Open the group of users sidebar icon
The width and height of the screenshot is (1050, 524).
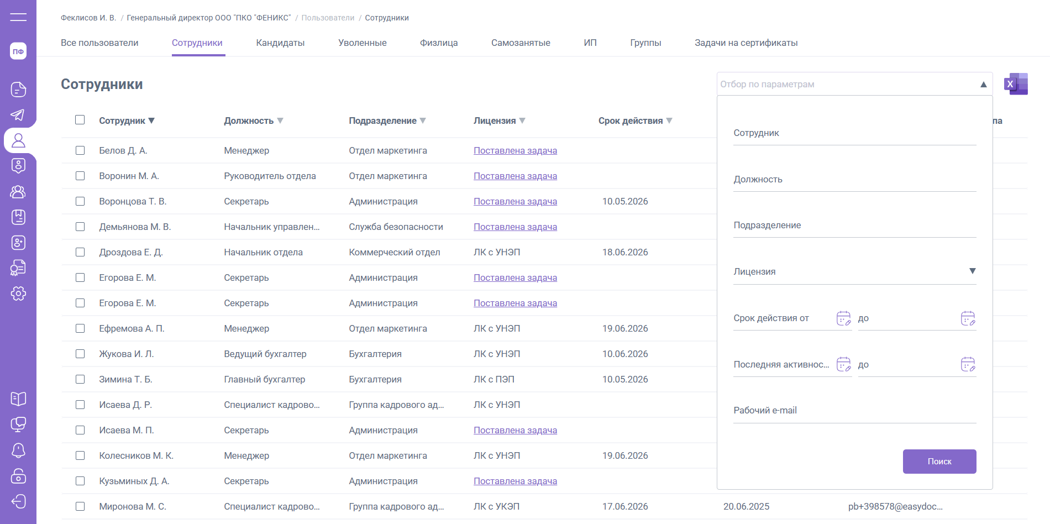point(18,192)
